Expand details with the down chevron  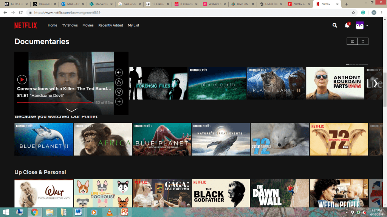point(71,110)
